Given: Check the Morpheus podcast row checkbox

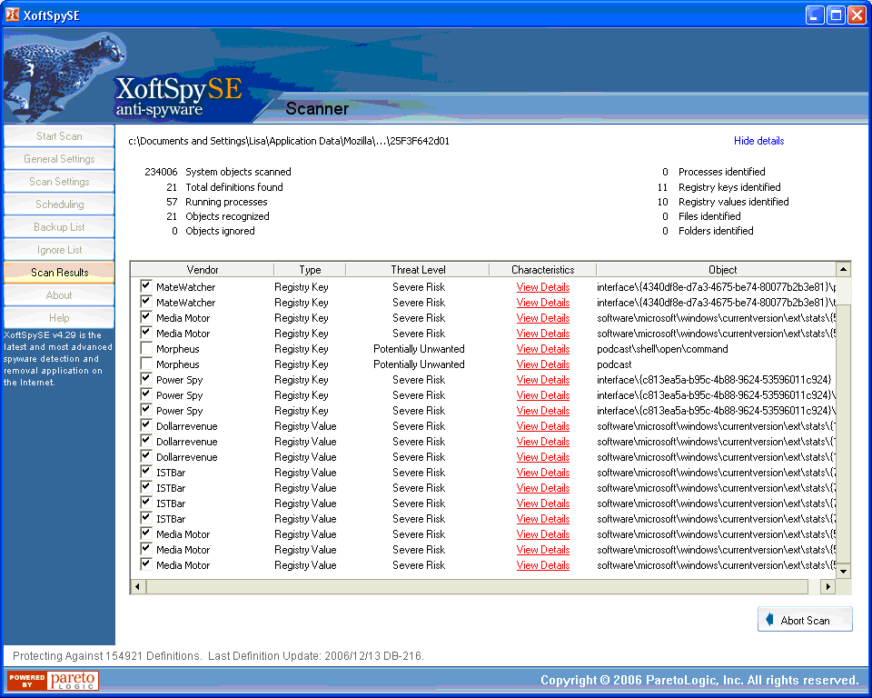Looking at the screenshot, I should point(145,364).
